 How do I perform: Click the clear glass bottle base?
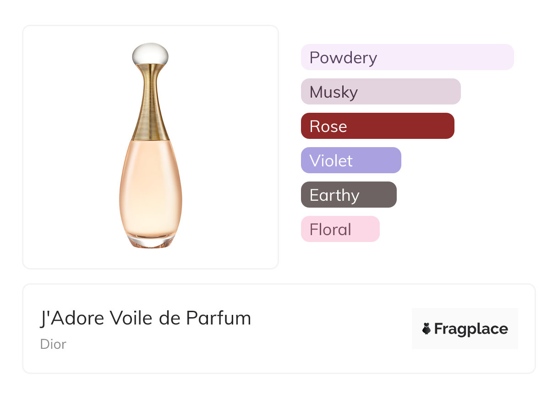coord(150,242)
